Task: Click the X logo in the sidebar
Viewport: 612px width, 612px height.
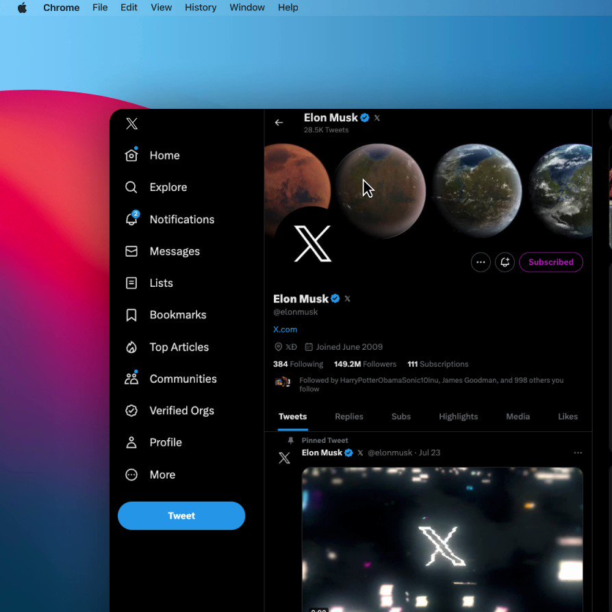Action: pyautogui.click(x=132, y=123)
